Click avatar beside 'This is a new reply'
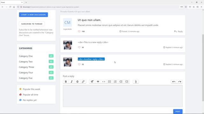The height and width of the screenshot is (114, 204). click(x=68, y=45)
